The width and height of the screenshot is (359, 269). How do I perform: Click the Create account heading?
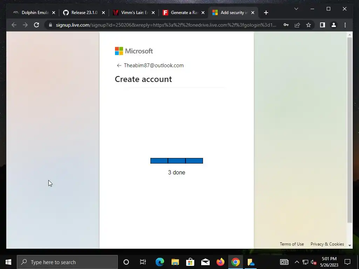pos(143,79)
